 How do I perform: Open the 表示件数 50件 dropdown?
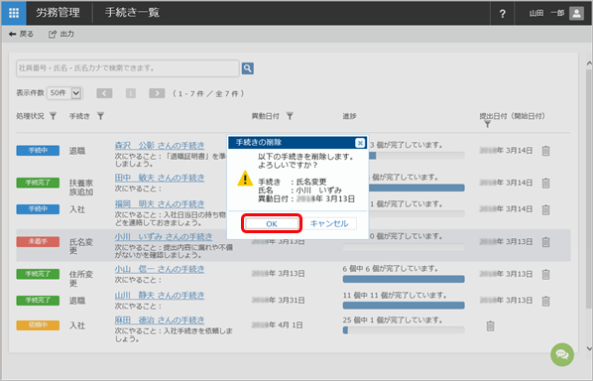point(64,93)
